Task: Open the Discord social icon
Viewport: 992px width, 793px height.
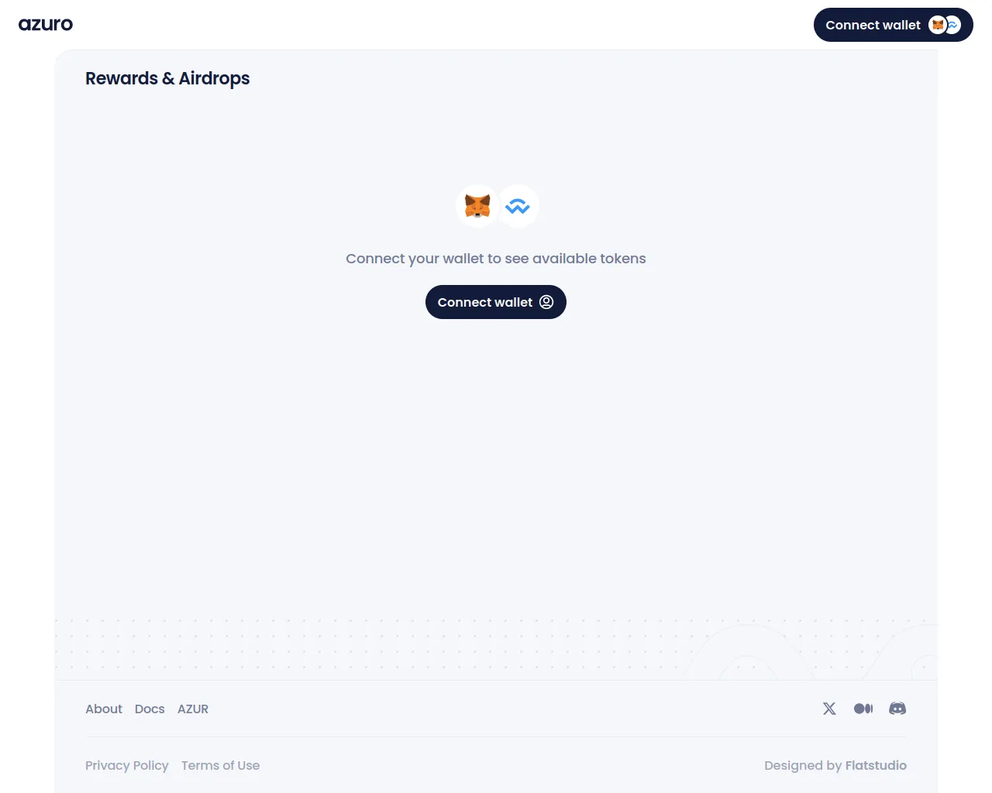Action: click(x=897, y=709)
